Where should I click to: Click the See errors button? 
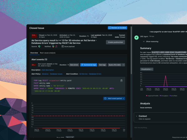(x=74, y=65)
